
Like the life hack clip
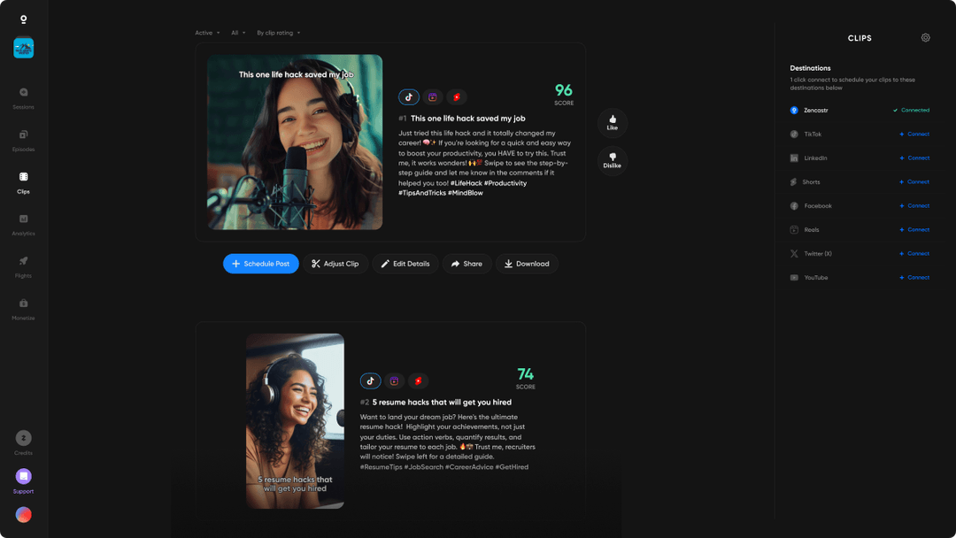click(612, 123)
